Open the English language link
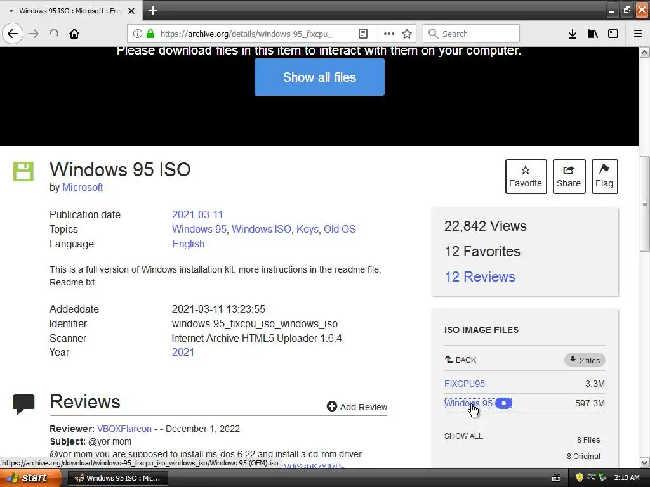650x487 pixels. click(x=188, y=243)
